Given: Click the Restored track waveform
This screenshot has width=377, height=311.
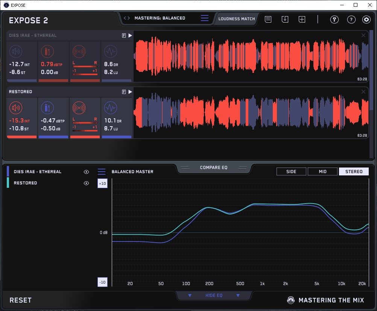Looking at the screenshot, I should (251, 113).
